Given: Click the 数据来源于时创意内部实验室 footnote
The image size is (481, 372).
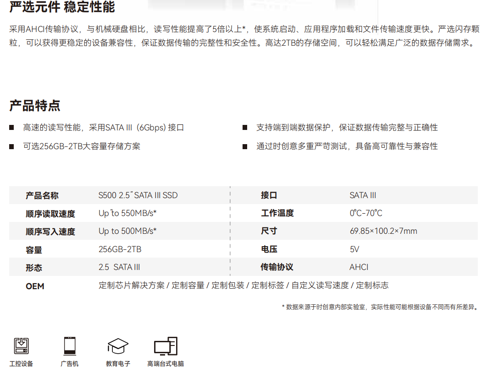Looking at the screenshot, I should (x=380, y=307).
